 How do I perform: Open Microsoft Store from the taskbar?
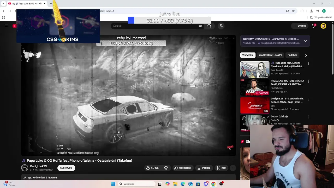click(198, 184)
